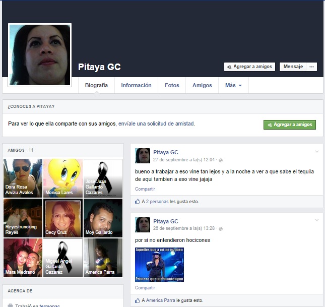
Task: Click the thumbs-up icon under first post
Action: (x=138, y=202)
